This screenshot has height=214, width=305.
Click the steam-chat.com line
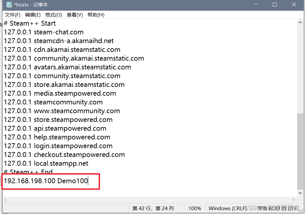tap(44, 32)
